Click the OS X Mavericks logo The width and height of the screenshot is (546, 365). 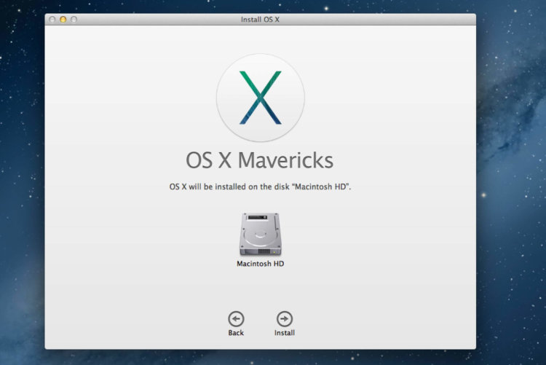(261, 98)
